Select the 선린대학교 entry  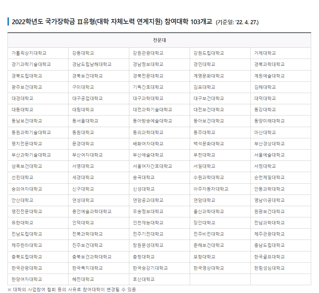(38, 178)
